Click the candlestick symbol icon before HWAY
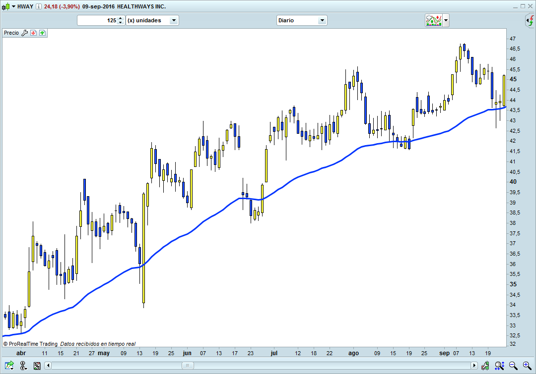Screen dimensions: 536x374 pos(6,6)
